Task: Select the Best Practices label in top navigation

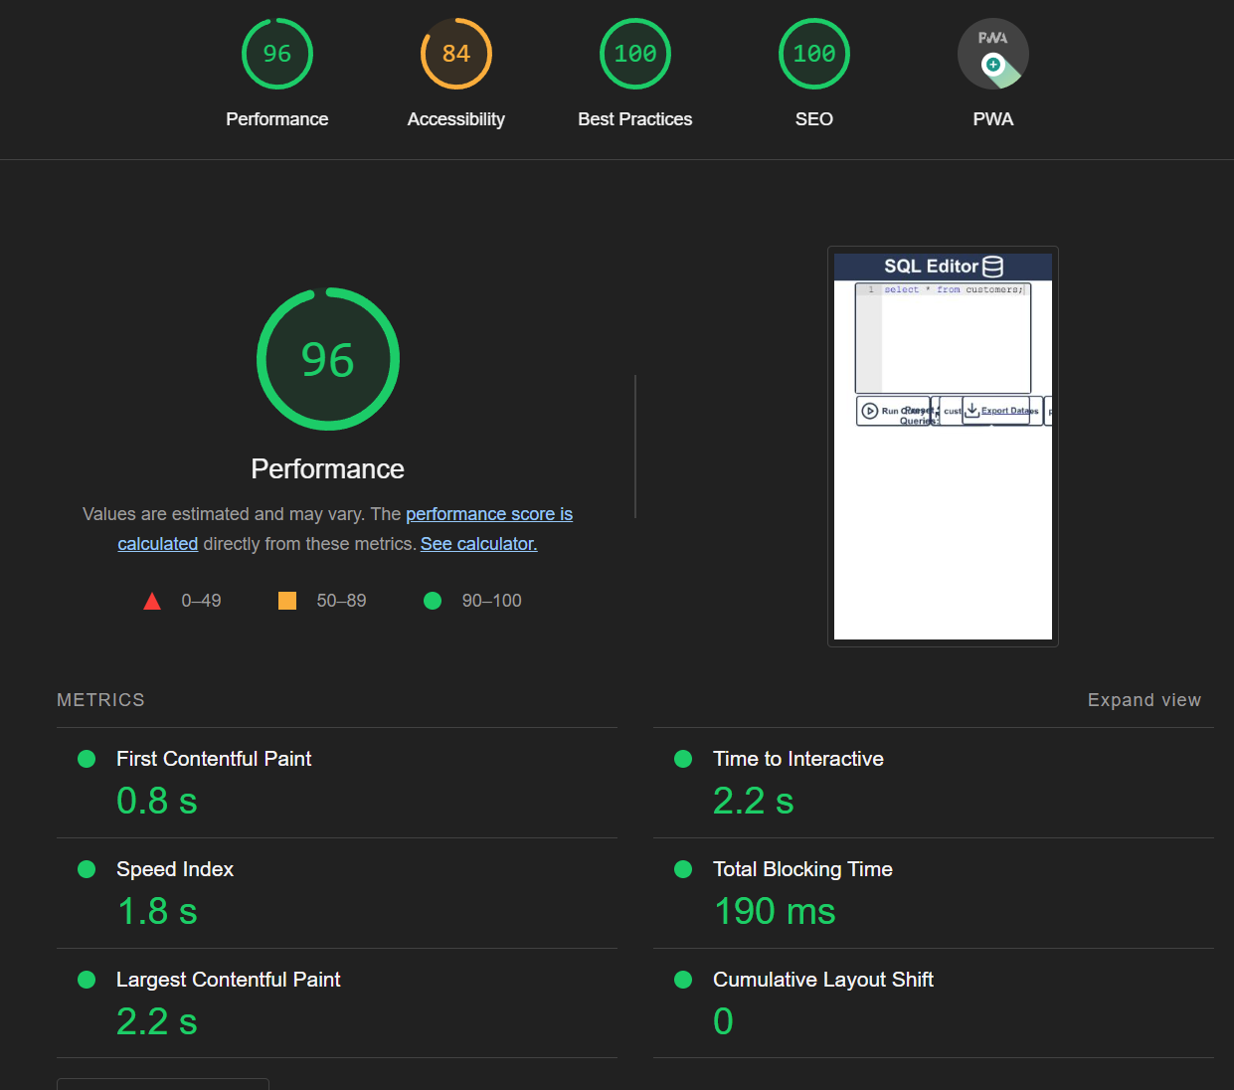Action: [x=634, y=118]
